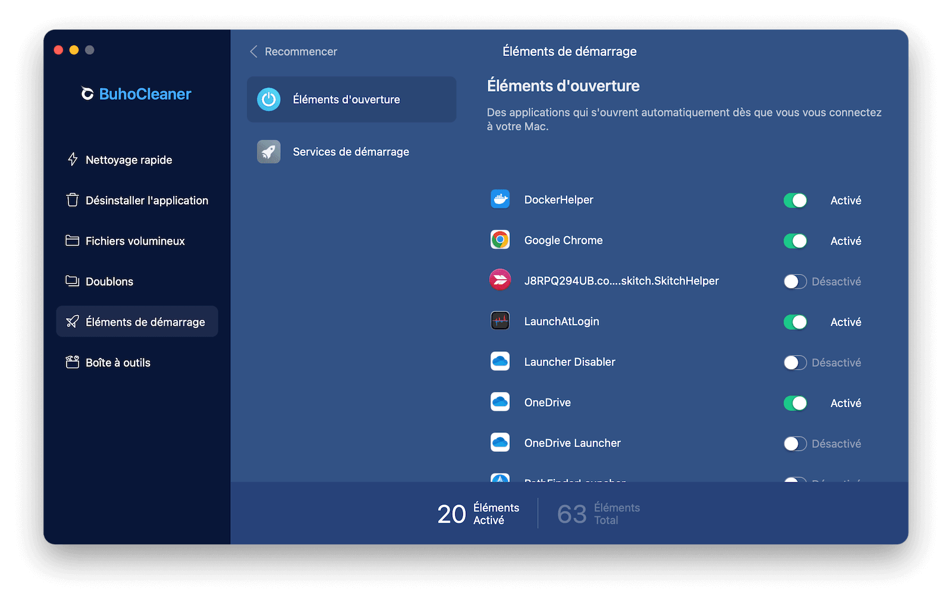952x602 pixels.
Task: Open Nettoyage rapide in the sidebar
Action: (x=137, y=160)
